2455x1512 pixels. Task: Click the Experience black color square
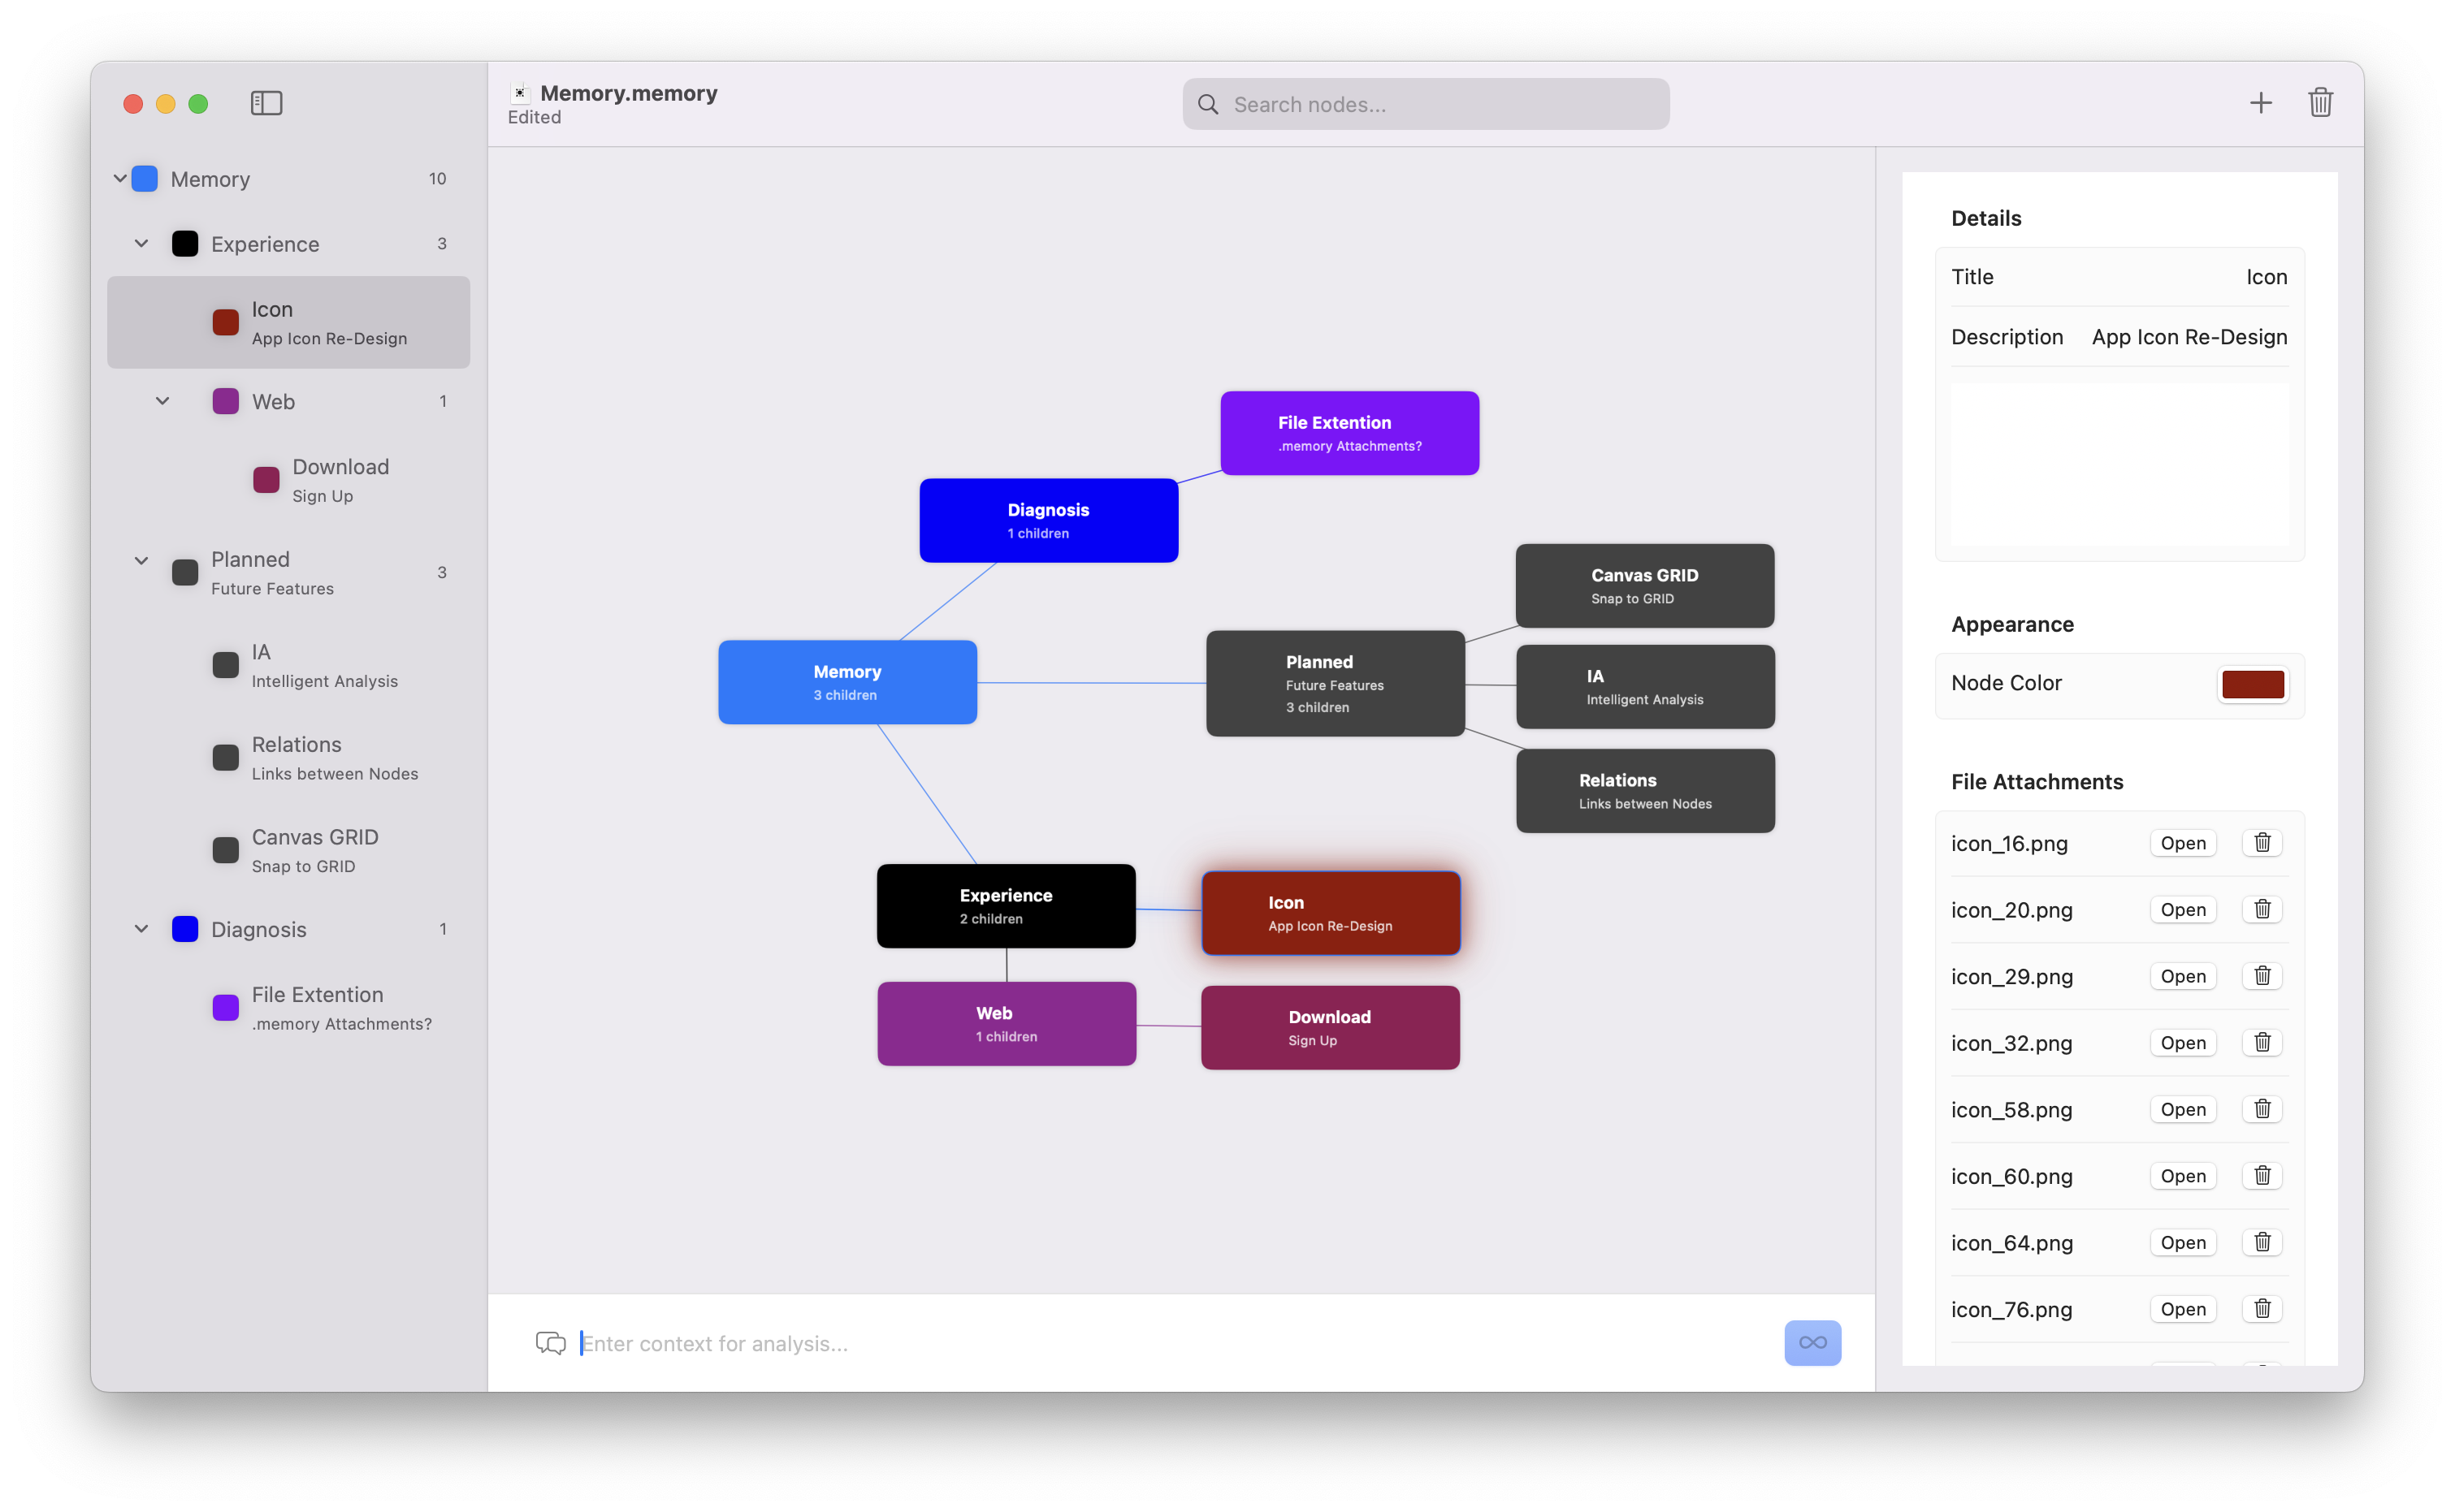click(x=185, y=244)
